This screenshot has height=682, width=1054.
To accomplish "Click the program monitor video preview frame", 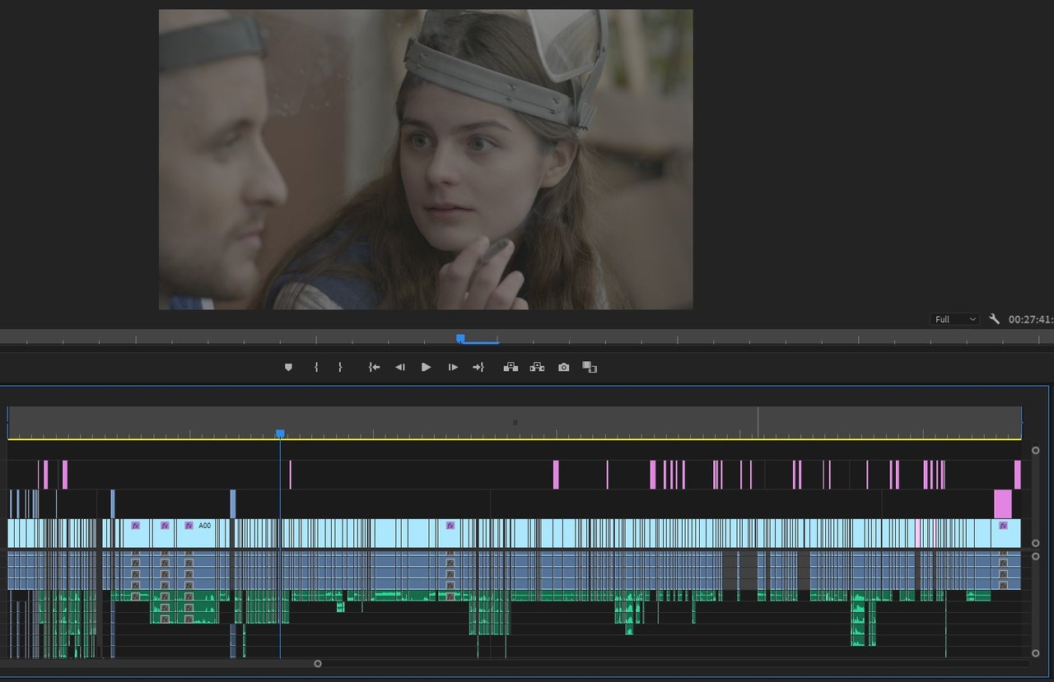I will pyautogui.click(x=426, y=160).
